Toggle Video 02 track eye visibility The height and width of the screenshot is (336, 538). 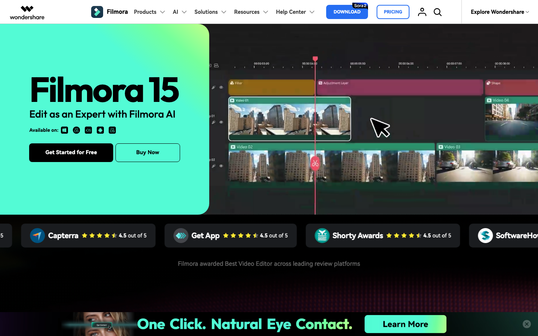221,166
